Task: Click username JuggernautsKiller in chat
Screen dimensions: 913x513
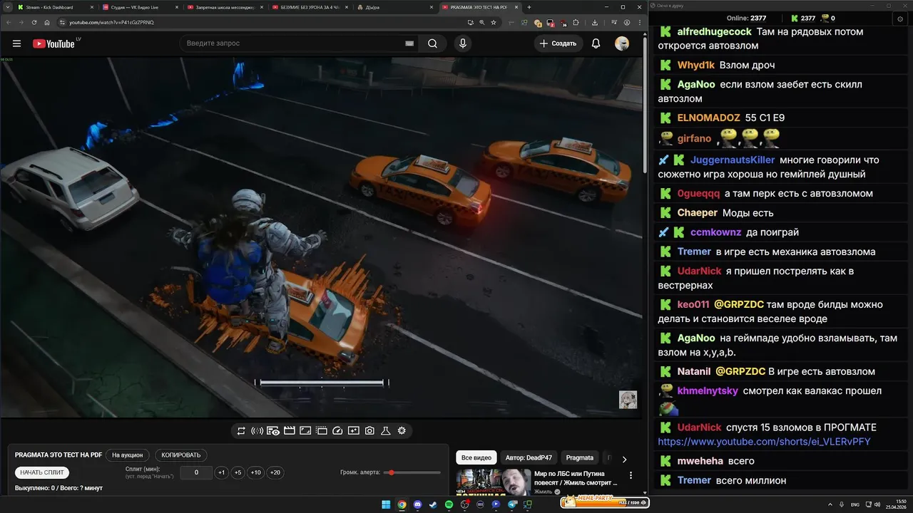Action: click(x=732, y=160)
